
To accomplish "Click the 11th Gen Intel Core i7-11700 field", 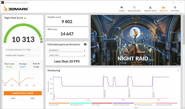I will pyautogui.click(x=23, y=50).
